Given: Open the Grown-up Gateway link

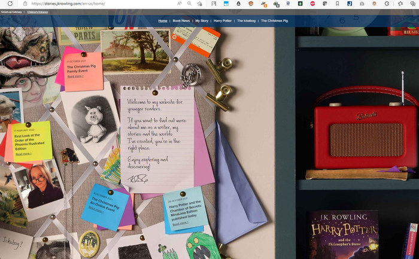Looking at the screenshot, I should point(11,12).
